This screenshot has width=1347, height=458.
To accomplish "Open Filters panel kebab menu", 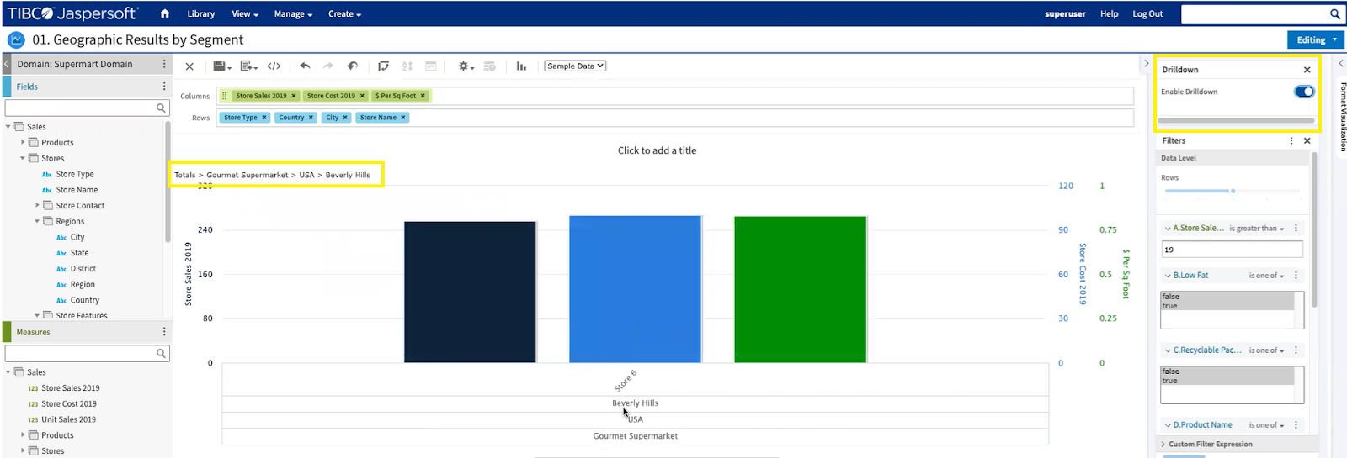I will click(1291, 141).
